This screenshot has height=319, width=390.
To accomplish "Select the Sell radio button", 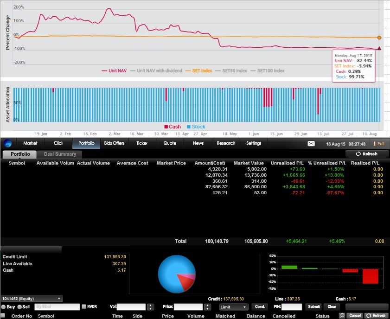I will (x=19, y=307).
